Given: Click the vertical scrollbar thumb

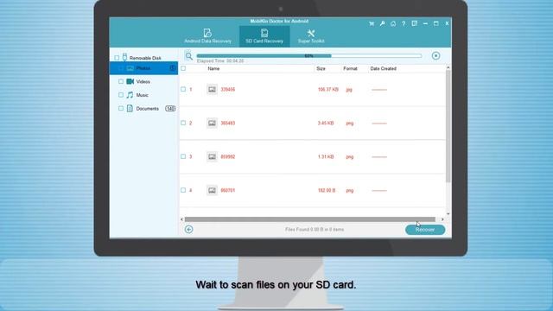Looking at the screenshot, I should pyautogui.click(x=448, y=126).
